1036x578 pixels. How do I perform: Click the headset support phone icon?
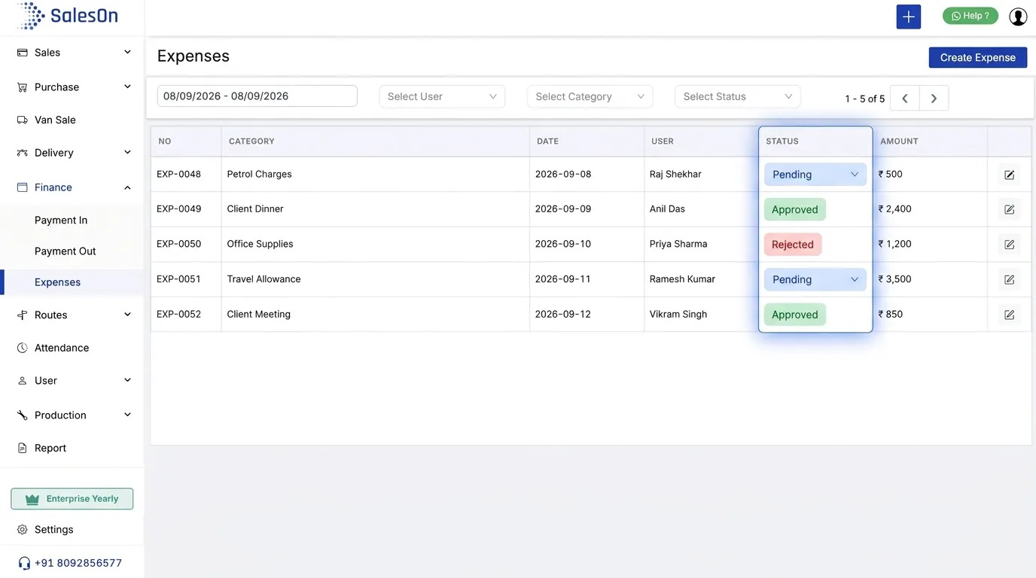point(24,563)
